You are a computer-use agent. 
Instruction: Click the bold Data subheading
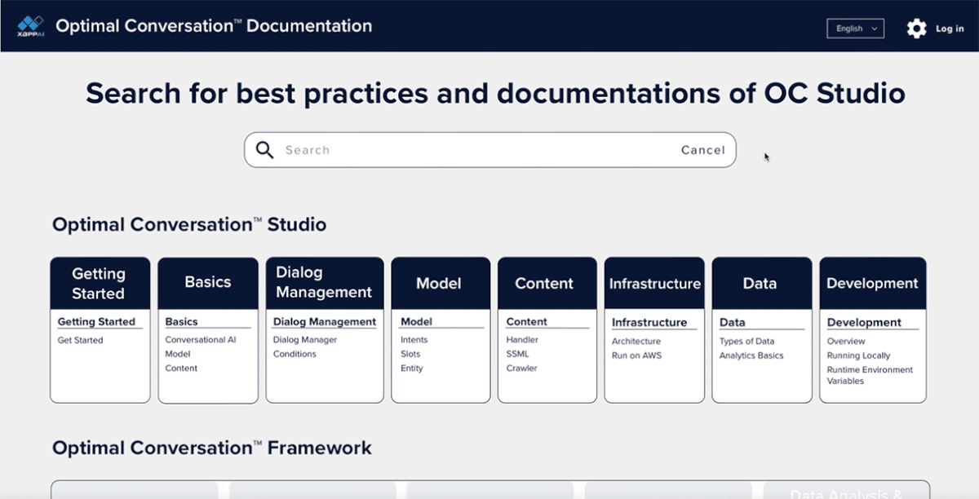pos(733,323)
